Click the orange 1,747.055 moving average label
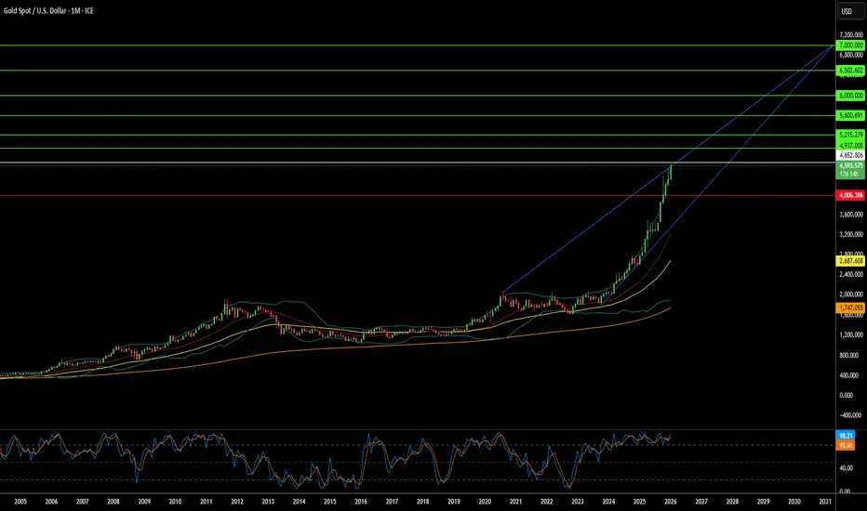This screenshot has height=511, width=867. pyautogui.click(x=851, y=308)
